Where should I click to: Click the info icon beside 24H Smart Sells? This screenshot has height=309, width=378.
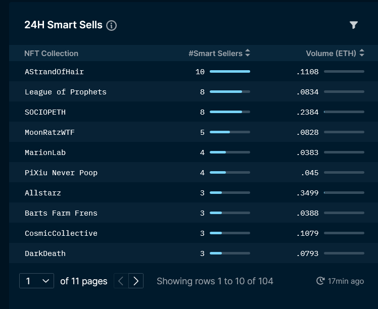pyautogui.click(x=111, y=25)
